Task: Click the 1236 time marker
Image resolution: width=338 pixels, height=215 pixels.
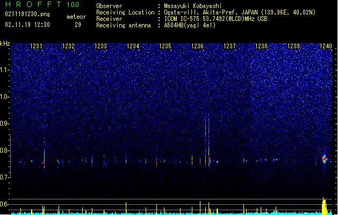Action: (197, 46)
